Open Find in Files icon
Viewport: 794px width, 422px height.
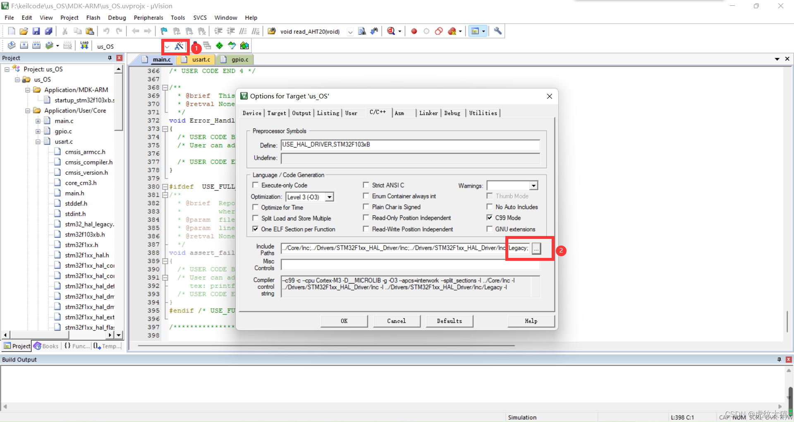coord(272,31)
